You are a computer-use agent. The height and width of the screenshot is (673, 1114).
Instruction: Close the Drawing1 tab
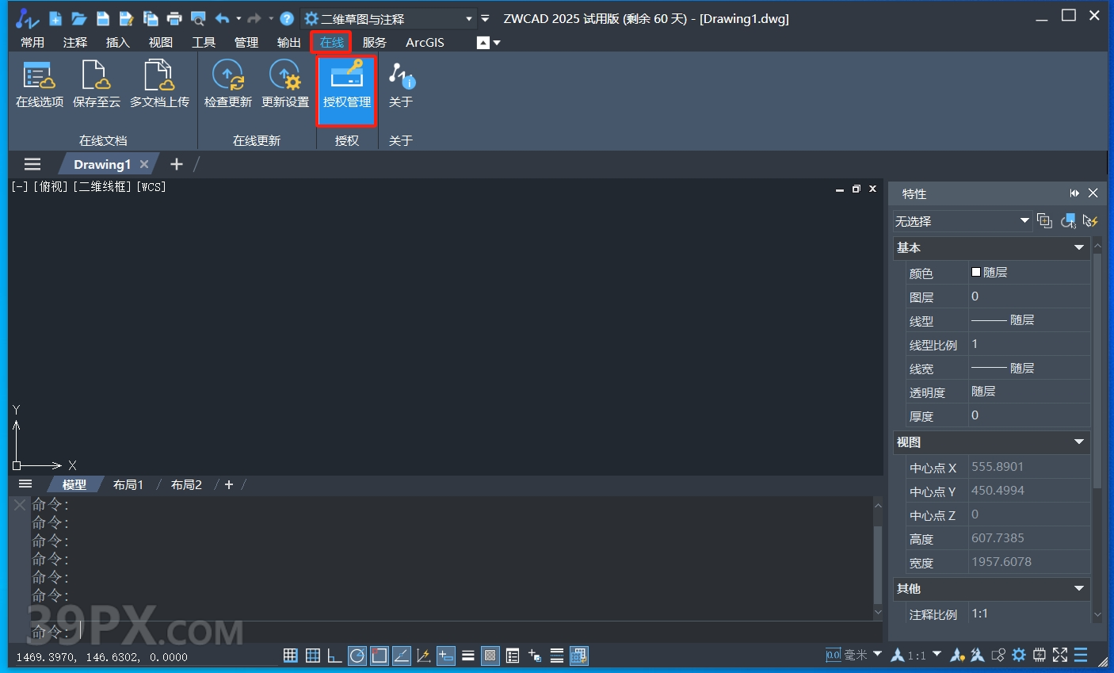point(144,164)
